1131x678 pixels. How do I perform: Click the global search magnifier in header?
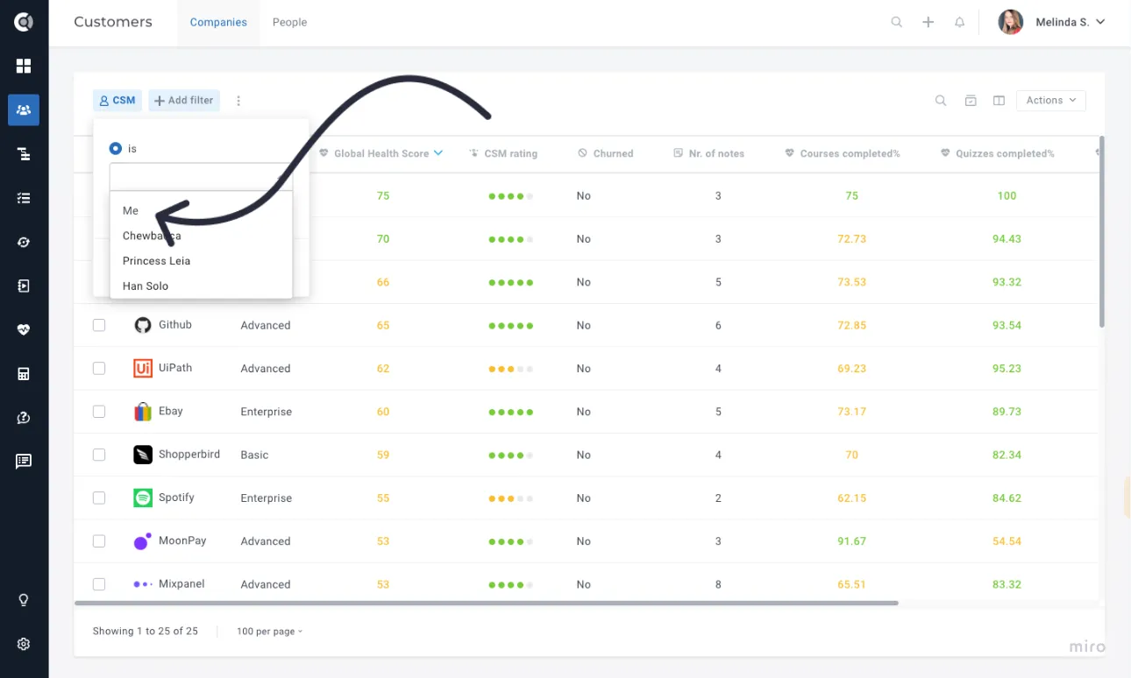point(896,23)
